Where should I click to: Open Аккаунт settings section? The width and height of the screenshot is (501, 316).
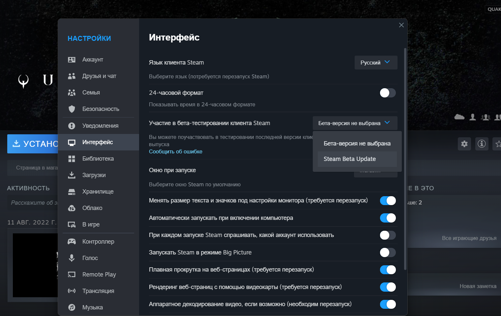(x=98, y=60)
